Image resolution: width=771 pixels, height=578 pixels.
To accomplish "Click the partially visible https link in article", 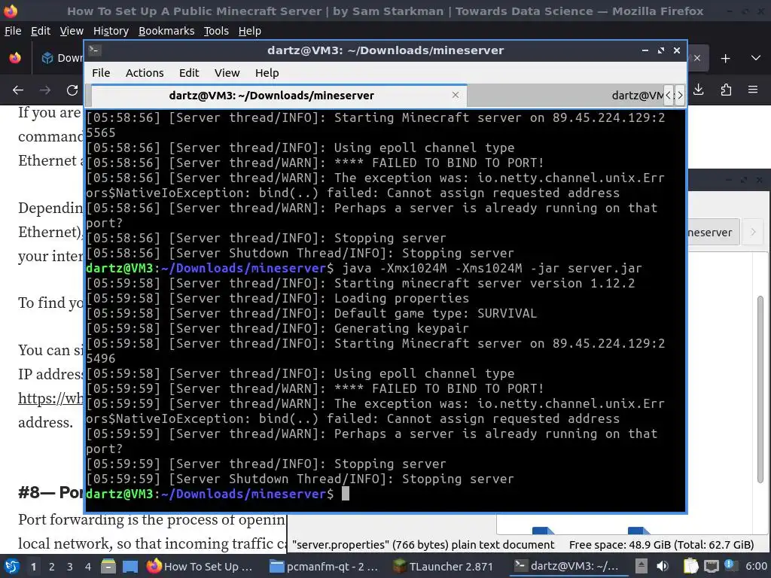I will pyautogui.click(x=50, y=398).
